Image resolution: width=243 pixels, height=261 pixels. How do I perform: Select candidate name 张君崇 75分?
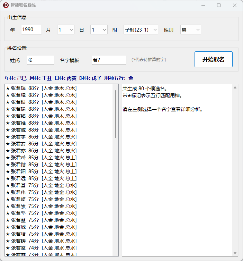pos(59,206)
